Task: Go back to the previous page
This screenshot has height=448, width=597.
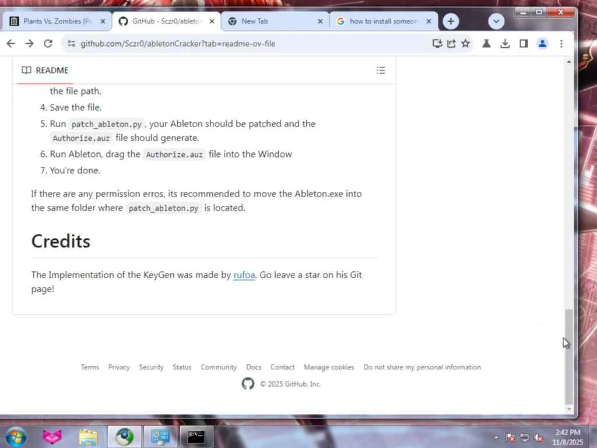Action: 10,43
